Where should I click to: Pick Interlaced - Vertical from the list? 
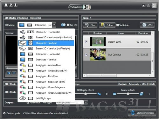(x=46, y=59)
